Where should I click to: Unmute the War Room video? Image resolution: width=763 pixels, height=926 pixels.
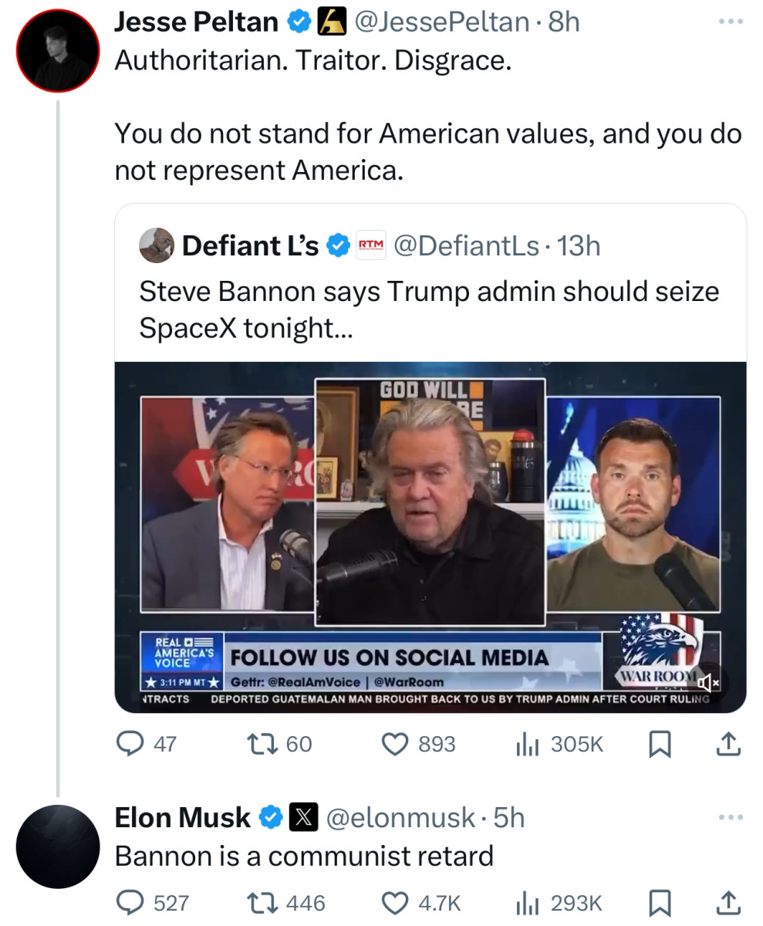tap(709, 682)
